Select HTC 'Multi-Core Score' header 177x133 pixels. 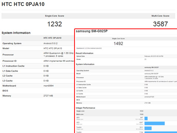point(160,16)
